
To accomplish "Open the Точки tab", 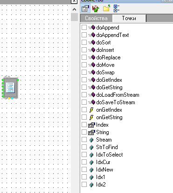I will click(129, 18).
